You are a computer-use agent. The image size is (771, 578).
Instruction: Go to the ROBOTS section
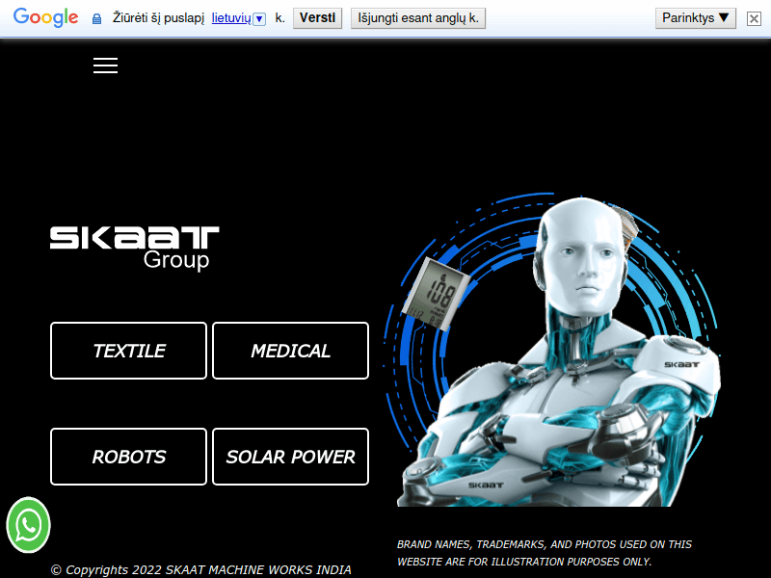tap(128, 457)
